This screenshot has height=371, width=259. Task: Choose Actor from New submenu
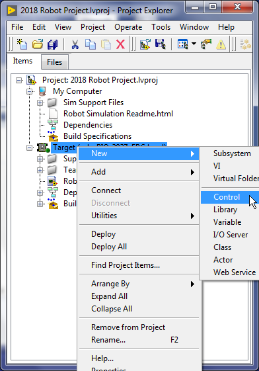point(230,260)
